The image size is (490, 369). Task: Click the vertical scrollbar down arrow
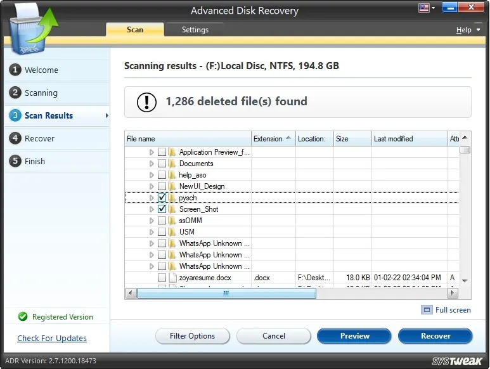click(465, 281)
